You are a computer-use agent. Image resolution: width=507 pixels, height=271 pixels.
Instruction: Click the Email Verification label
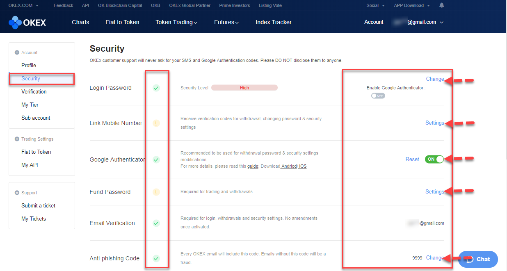112,223
